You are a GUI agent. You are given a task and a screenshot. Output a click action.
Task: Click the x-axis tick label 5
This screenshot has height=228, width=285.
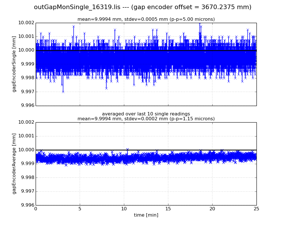click(80, 209)
